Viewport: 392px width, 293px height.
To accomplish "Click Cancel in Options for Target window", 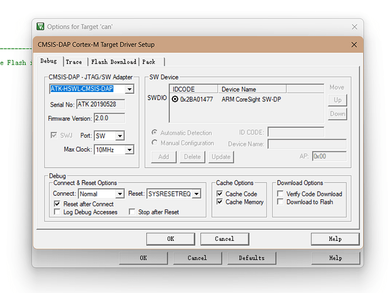I will [x=197, y=258].
